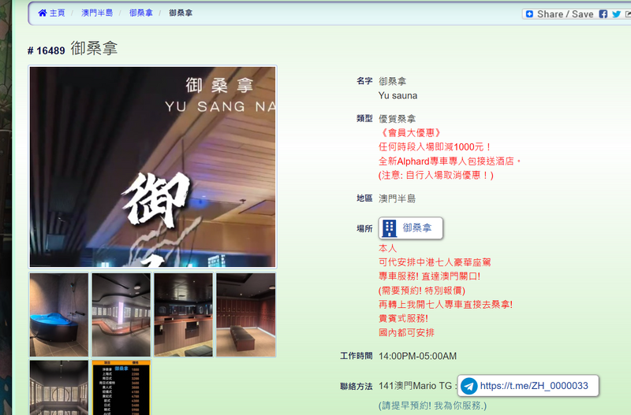The width and height of the screenshot is (631, 415).
Task: View the locker room bench thumbnail
Action: click(246, 314)
